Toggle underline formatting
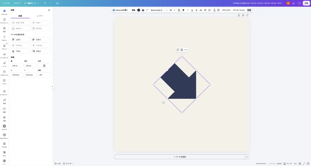Viewport: 311px width, 166px height. click(x=192, y=10)
